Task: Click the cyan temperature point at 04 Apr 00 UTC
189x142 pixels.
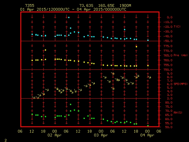Action: [148, 40]
